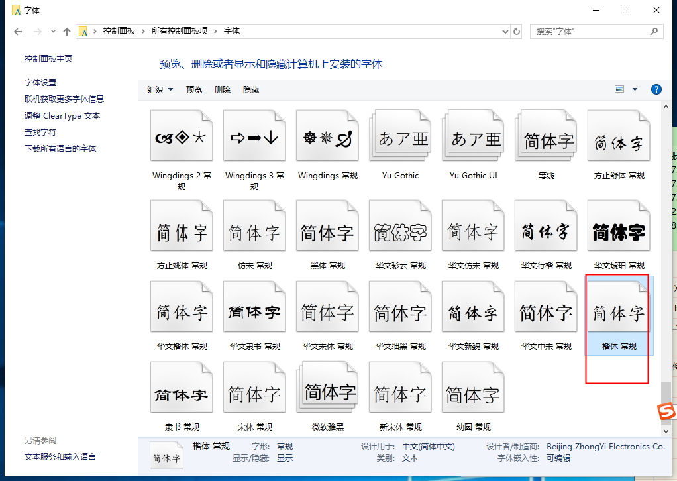Expand the chevron before 控制面板
677x481 pixels.
(x=95, y=32)
